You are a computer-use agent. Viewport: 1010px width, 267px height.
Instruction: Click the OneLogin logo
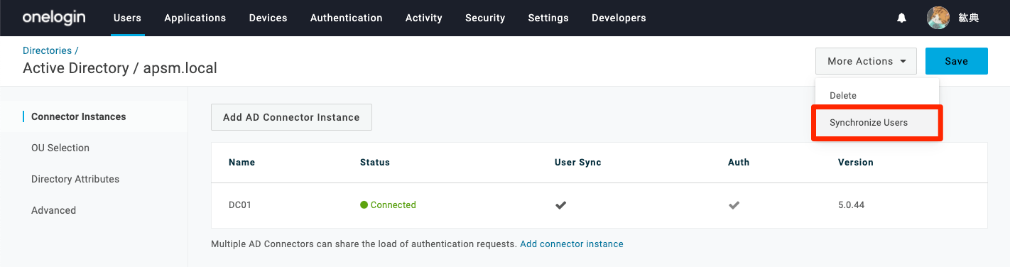pos(53,17)
